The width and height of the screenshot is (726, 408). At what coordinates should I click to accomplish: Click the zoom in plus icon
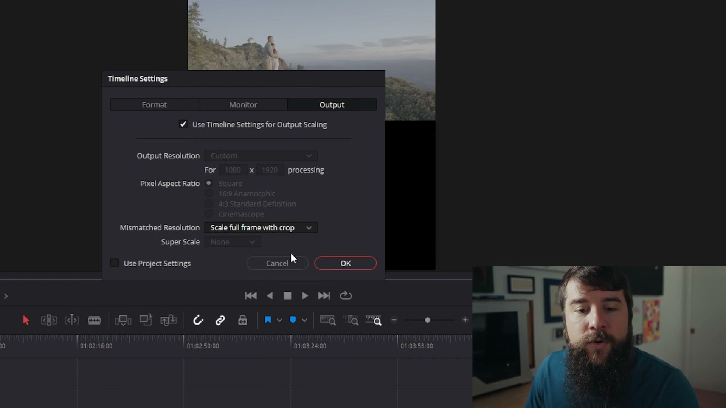pyautogui.click(x=465, y=320)
